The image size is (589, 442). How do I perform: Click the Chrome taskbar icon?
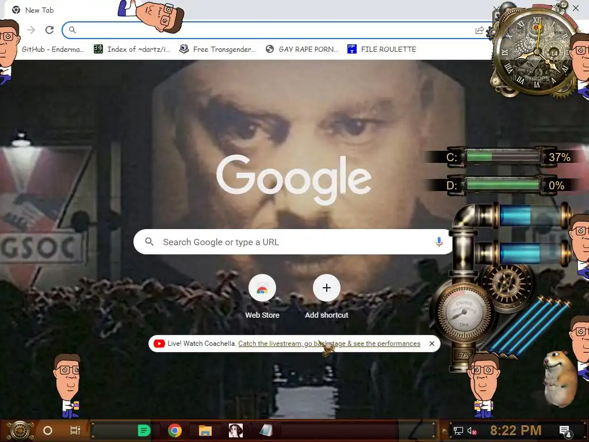click(x=175, y=430)
